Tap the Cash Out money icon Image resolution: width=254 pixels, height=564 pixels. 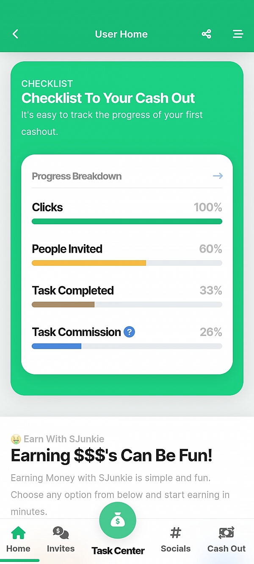point(226,533)
